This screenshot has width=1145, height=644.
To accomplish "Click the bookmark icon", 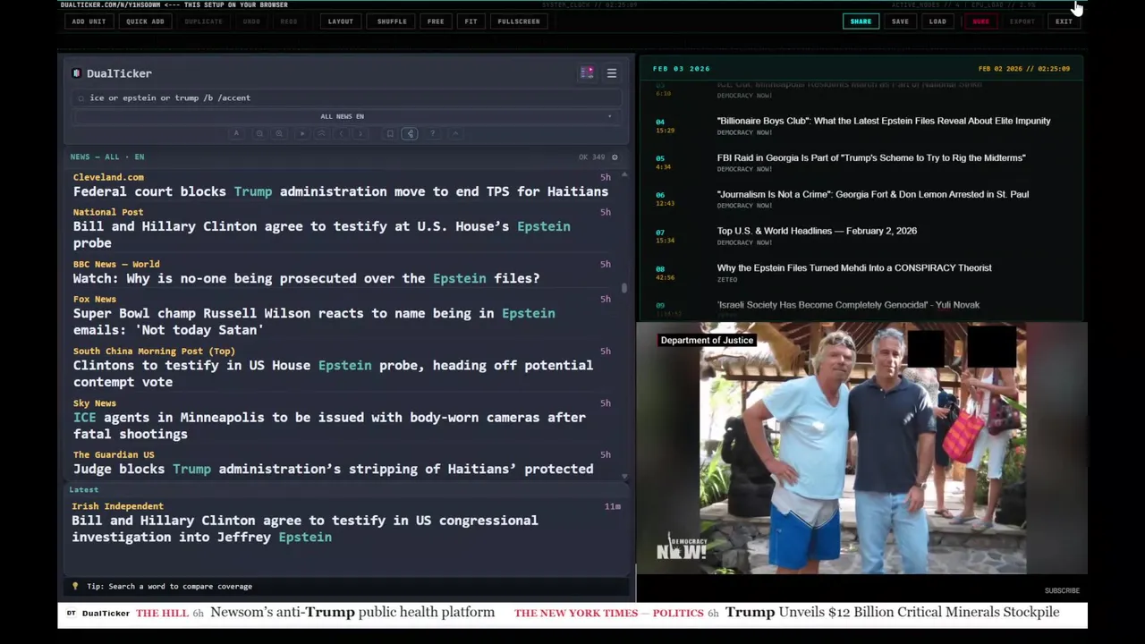I will [390, 134].
